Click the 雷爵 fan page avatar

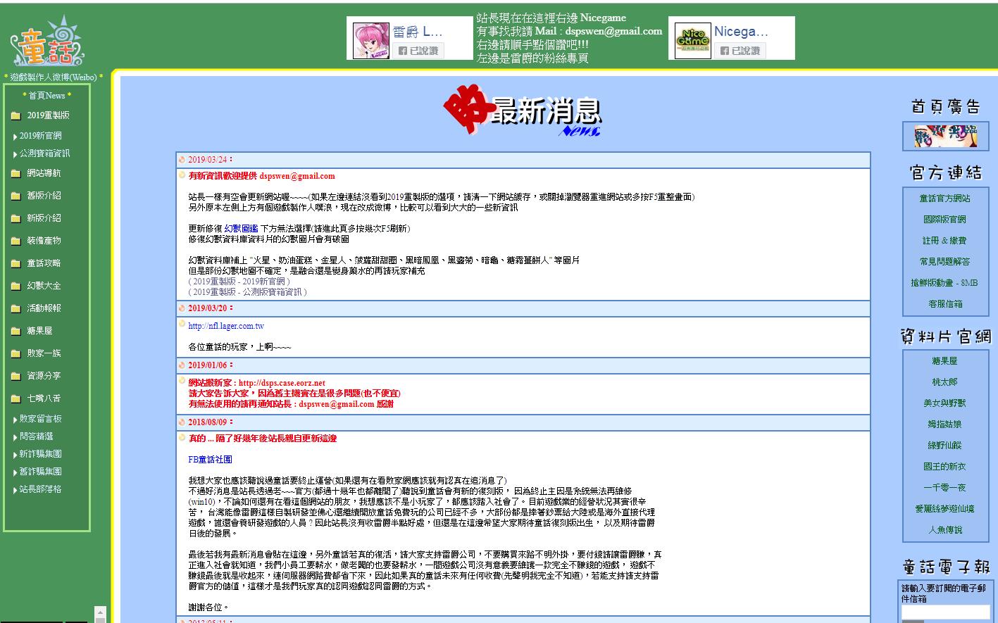click(x=370, y=41)
